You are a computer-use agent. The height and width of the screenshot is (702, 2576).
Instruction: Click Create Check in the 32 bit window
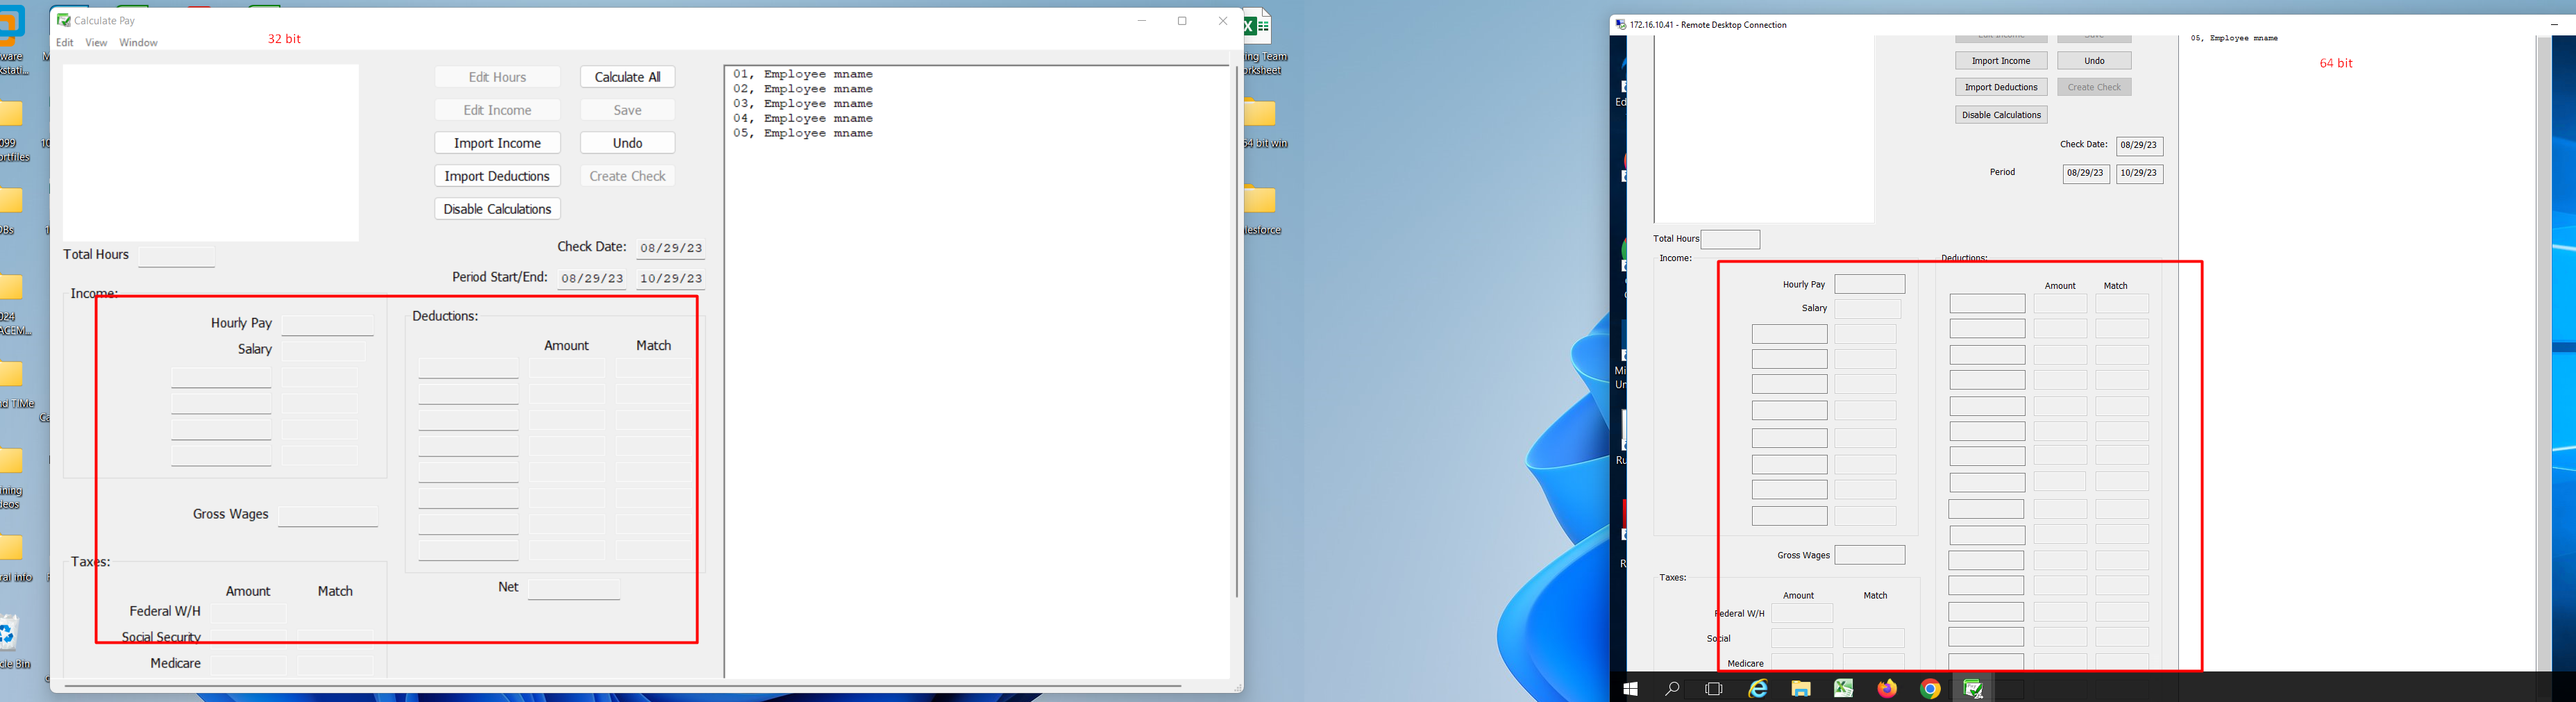tap(628, 176)
